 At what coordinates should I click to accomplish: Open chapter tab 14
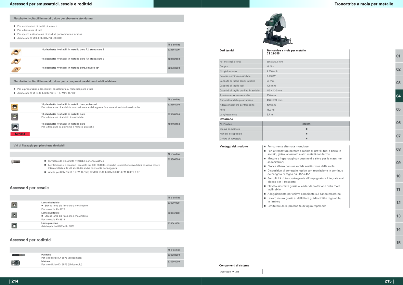tap(399, 229)
